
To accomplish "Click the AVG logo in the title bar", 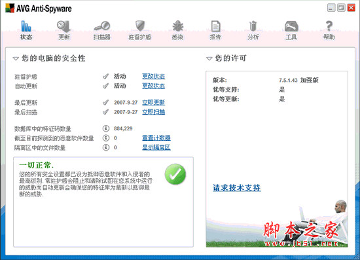I will click(10, 9).
